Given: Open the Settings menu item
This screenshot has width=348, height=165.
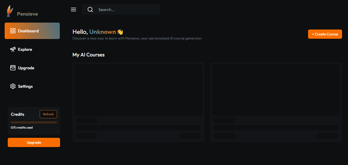Looking at the screenshot, I should point(32,86).
